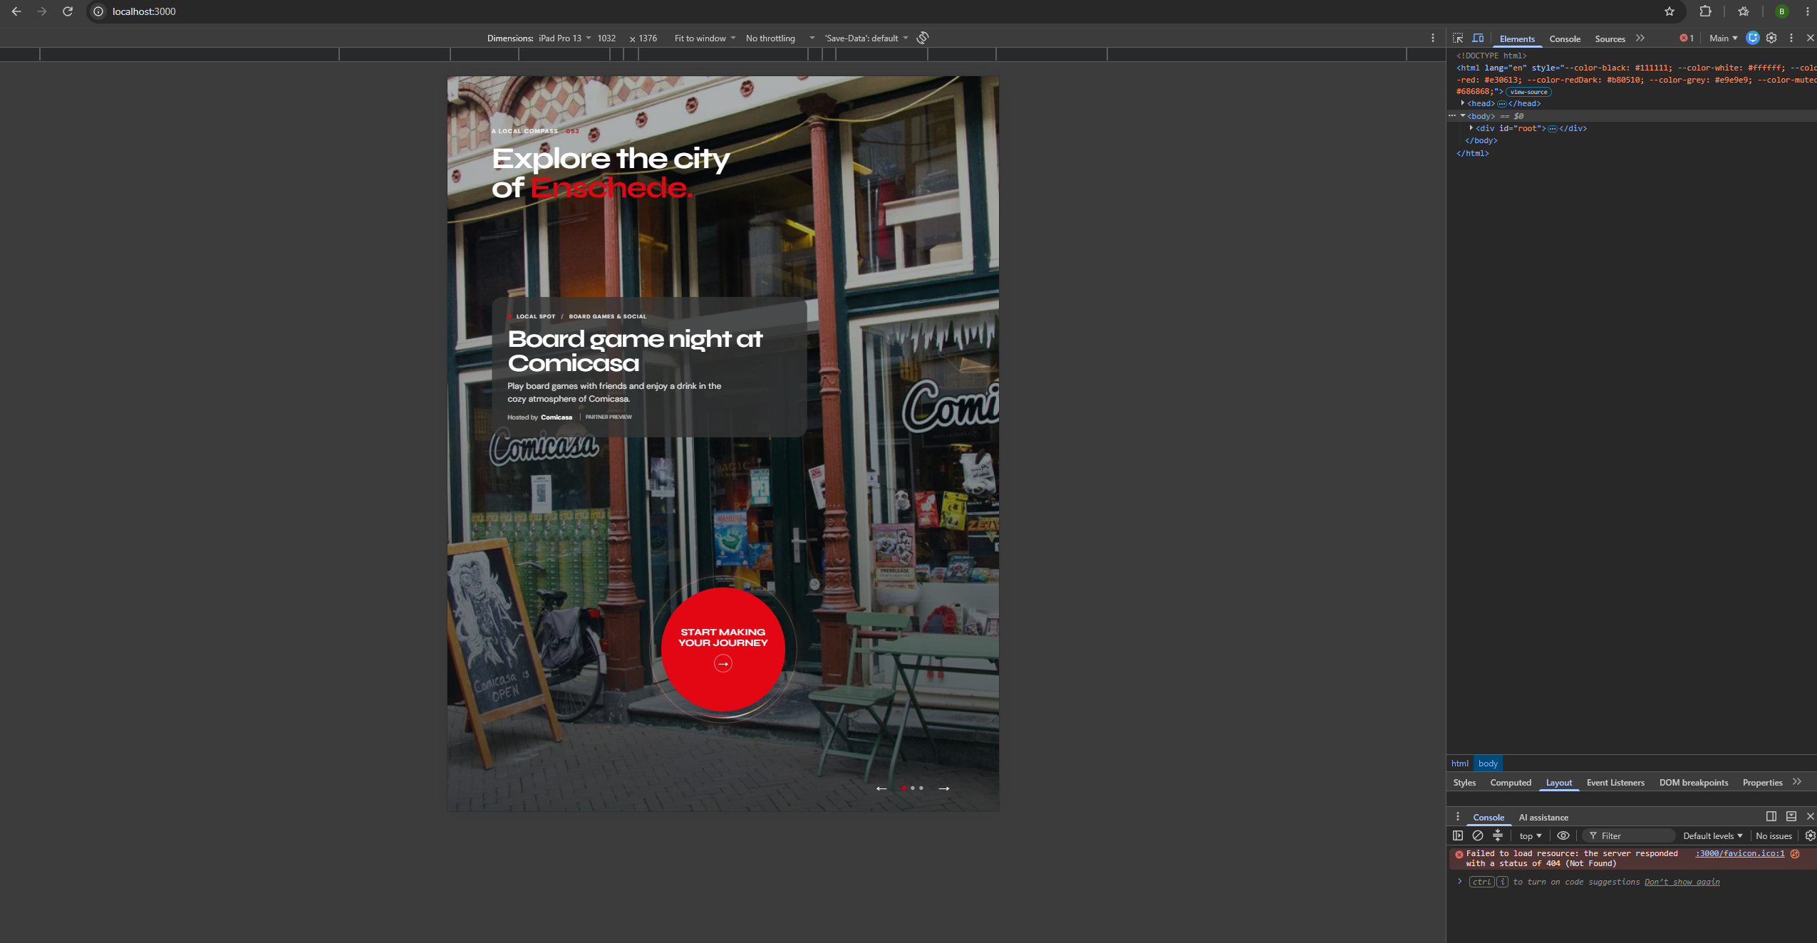Click the drawer expand icon
This screenshot has width=1817, height=943.
1791,816
